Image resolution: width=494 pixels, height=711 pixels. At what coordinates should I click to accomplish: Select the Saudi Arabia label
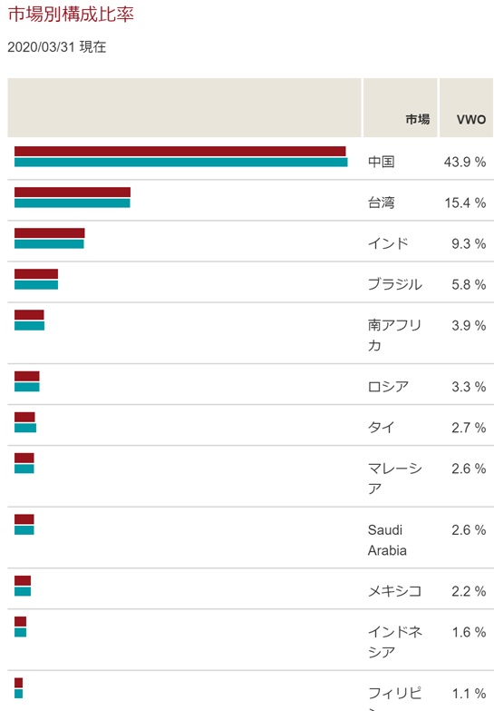[x=387, y=540]
